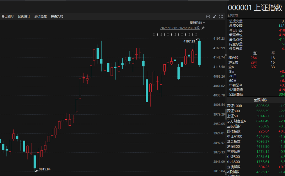Open the 深证100R index row
The image size is (285, 176).
point(256,106)
